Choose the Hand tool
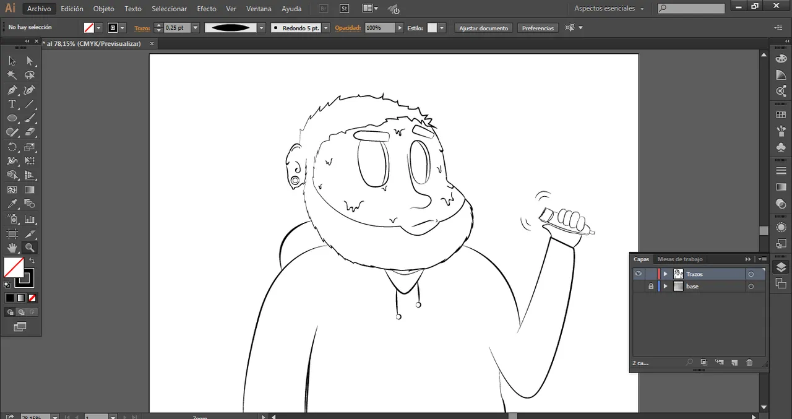Image resolution: width=792 pixels, height=419 pixels. (x=12, y=248)
